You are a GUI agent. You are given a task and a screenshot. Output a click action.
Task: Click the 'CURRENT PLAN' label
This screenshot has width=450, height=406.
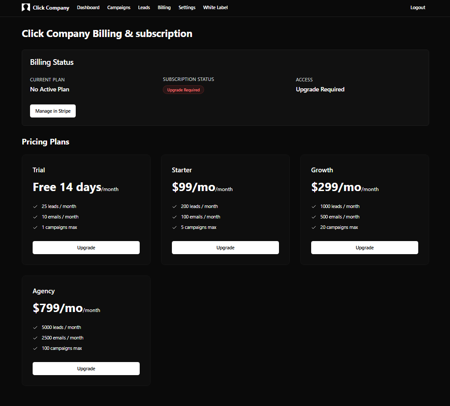coord(47,80)
